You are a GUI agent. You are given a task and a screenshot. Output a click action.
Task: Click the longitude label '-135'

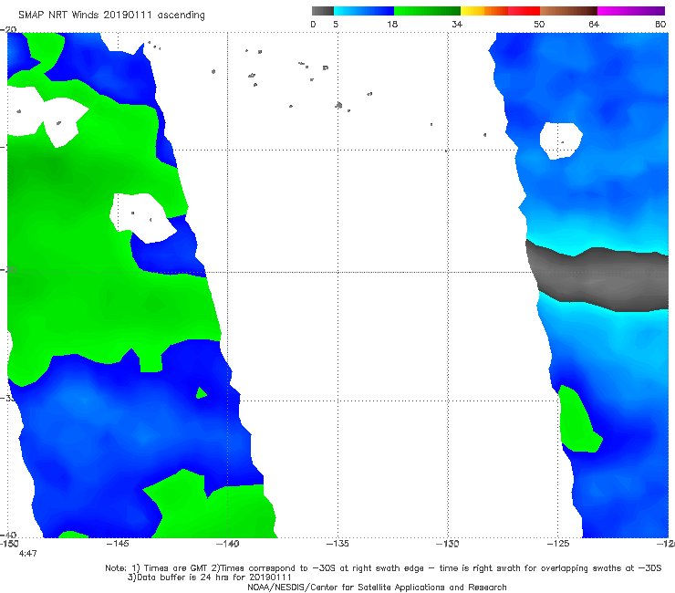[x=337, y=544]
